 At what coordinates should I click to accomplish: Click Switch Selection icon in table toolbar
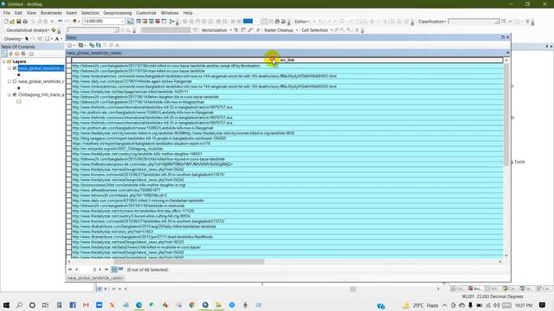[98, 45]
